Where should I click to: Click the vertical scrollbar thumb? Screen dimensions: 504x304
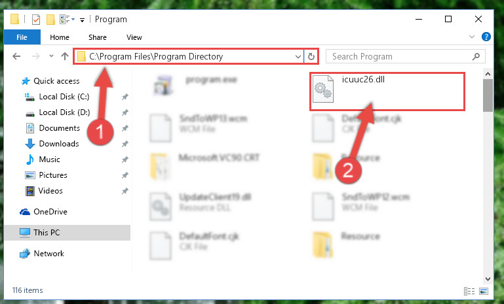click(488, 95)
